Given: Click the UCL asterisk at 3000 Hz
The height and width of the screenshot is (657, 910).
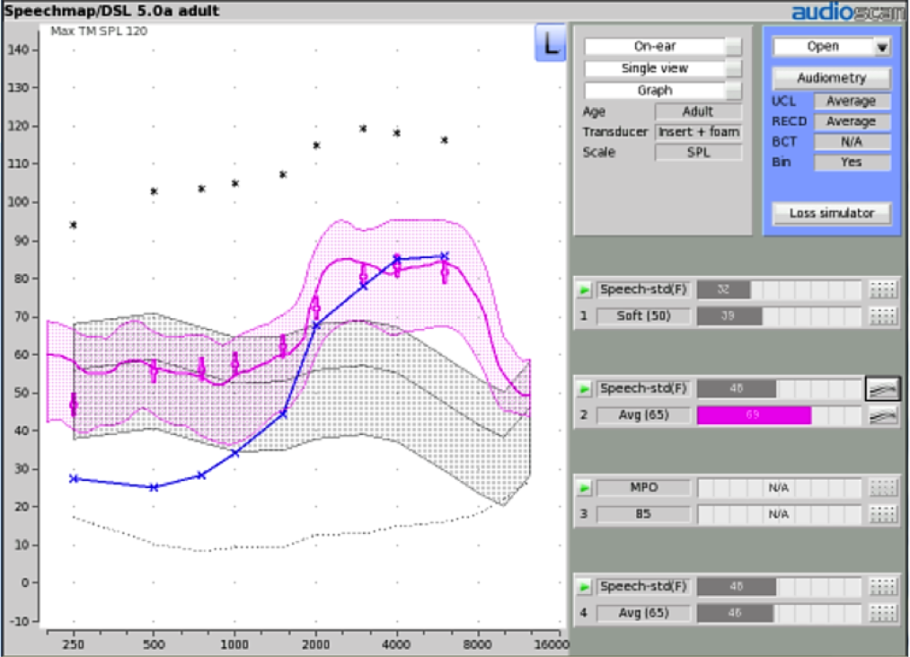Looking at the screenshot, I should click(363, 129).
